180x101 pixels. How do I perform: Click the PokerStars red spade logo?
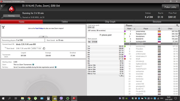pyautogui.click(x=12, y=9)
